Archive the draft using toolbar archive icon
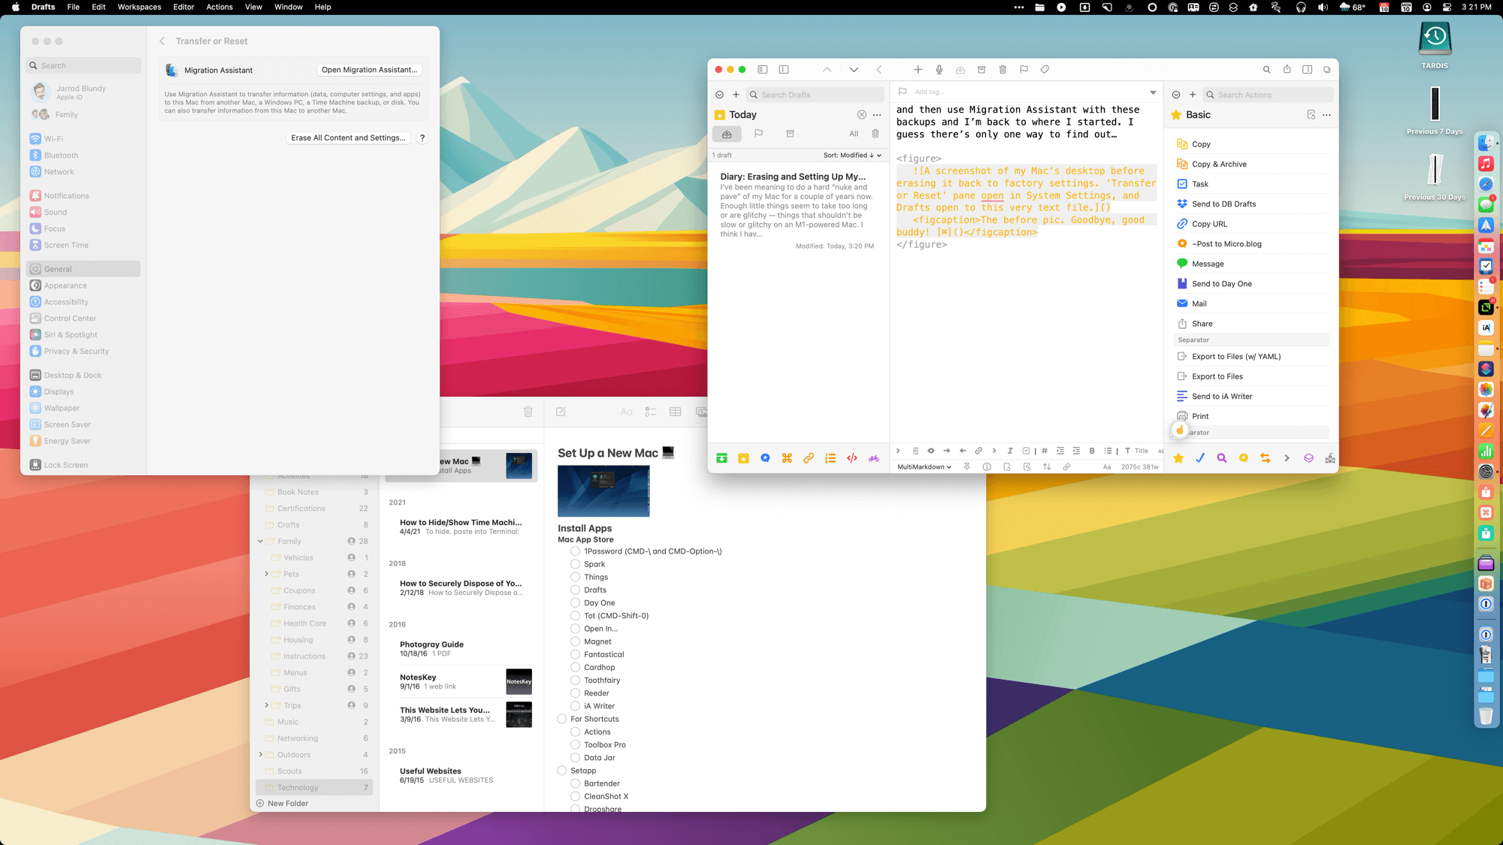The image size is (1503, 845). click(981, 69)
